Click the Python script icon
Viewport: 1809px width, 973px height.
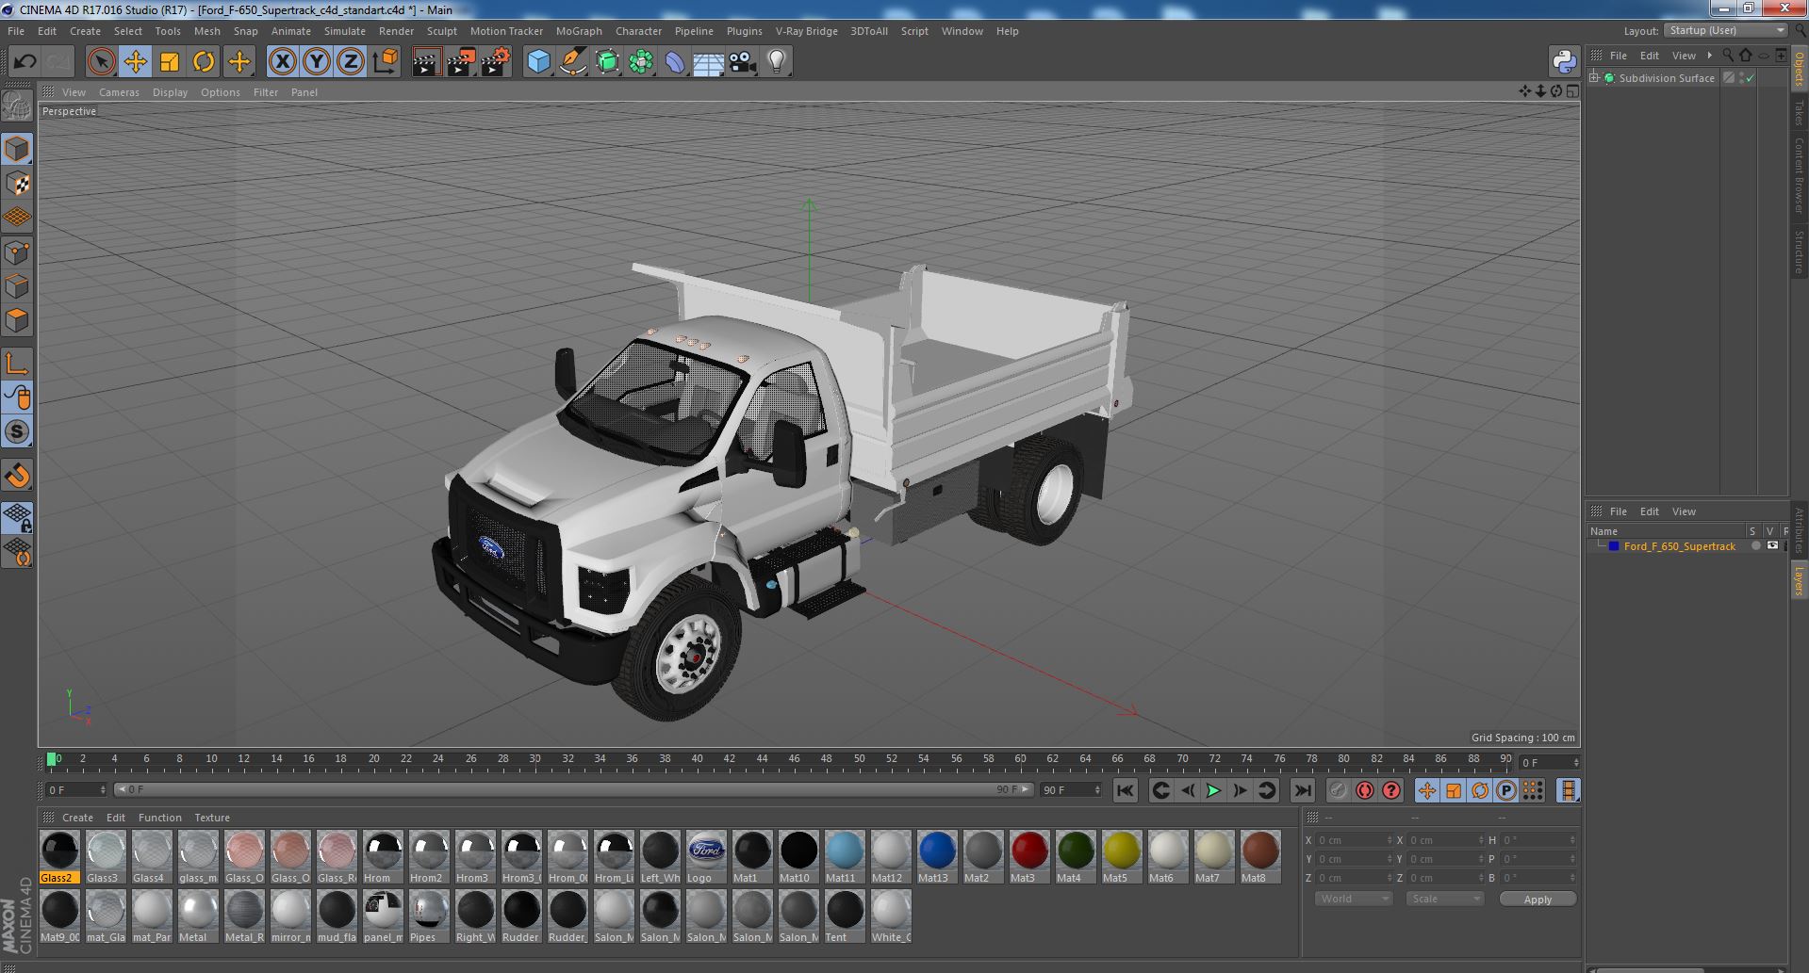pos(1565,62)
